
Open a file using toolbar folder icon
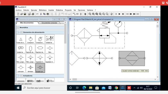click(22, 14)
